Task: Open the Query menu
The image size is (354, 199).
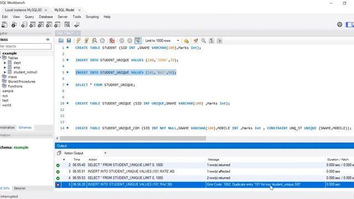Action: tap(29, 17)
